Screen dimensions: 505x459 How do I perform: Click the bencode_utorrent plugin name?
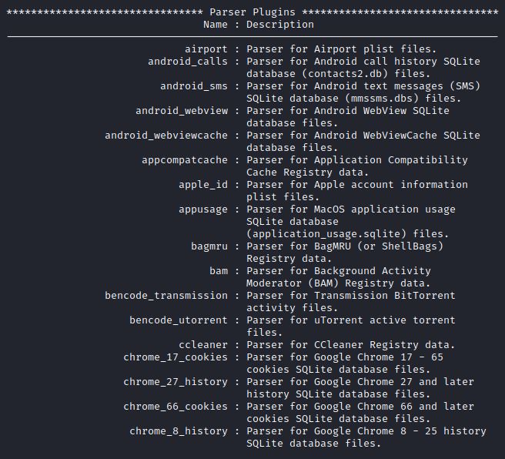179,320
